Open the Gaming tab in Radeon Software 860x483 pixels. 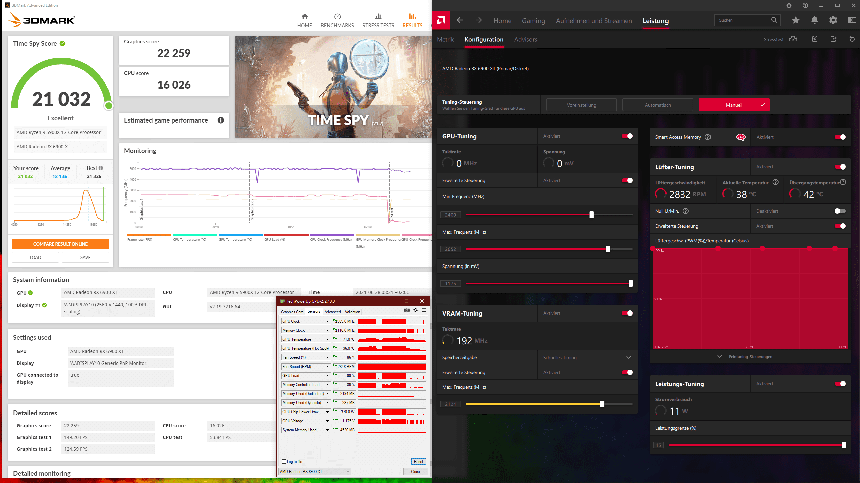click(533, 21)
